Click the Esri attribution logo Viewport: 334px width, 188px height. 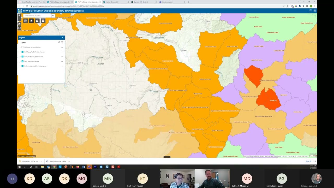click(x=313, y=155)
